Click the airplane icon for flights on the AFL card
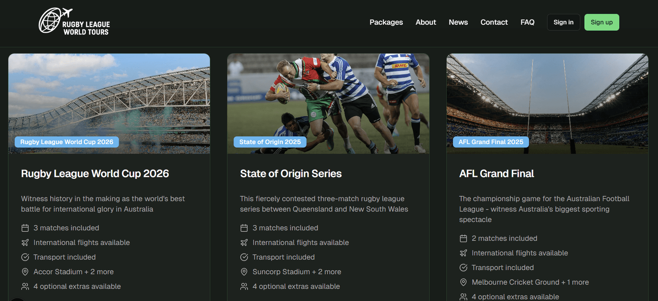Image resolution: width=658 pixels, height=301 pixels. tap(463, 253)
